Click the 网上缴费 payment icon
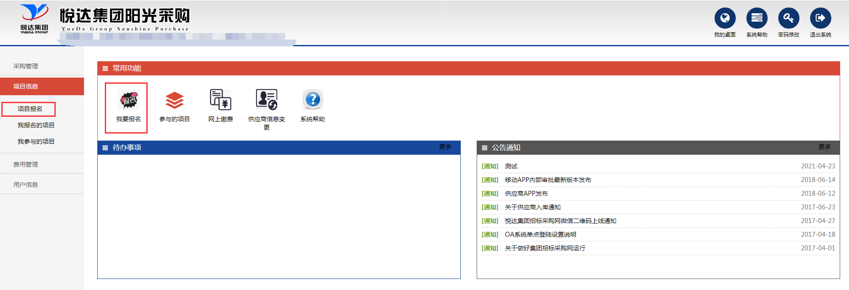Image resolution: width=849 pixels, height=290 pixels. point(221,100)
